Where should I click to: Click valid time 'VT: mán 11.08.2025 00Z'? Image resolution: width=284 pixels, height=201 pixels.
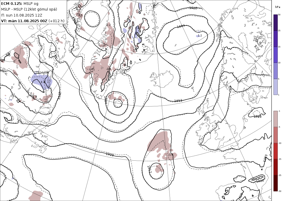24,21
